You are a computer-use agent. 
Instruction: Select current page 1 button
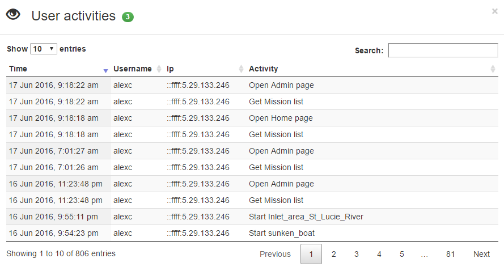coord(311,254)
